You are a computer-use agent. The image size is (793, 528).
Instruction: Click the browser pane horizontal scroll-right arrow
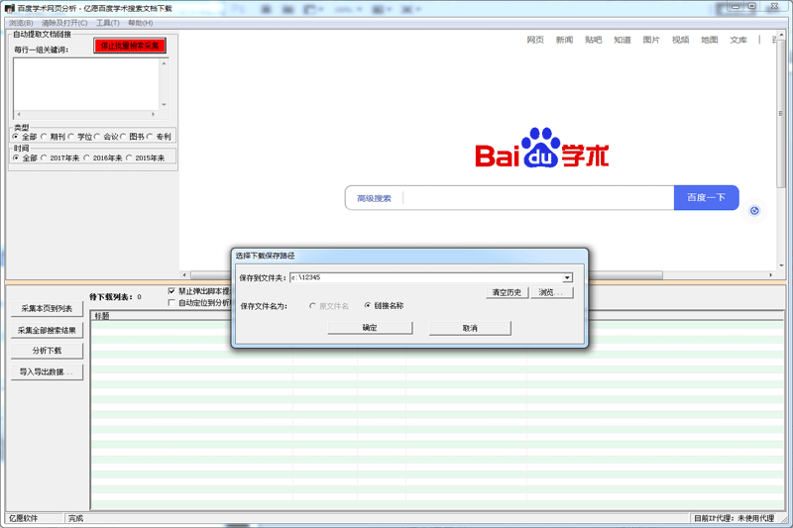click(x=771, y=275)
